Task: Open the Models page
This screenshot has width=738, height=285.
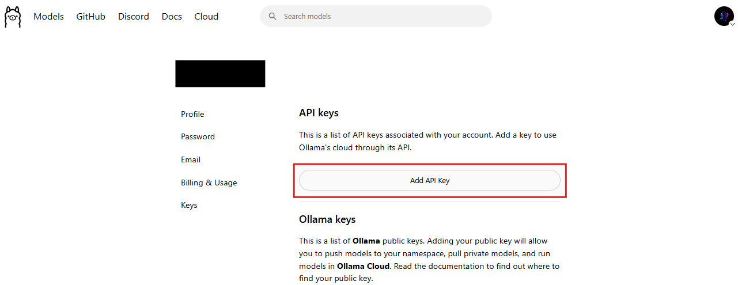Action: 48,17
